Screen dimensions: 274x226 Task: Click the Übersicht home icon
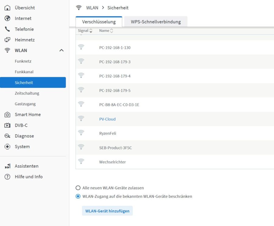click(7, 8)
